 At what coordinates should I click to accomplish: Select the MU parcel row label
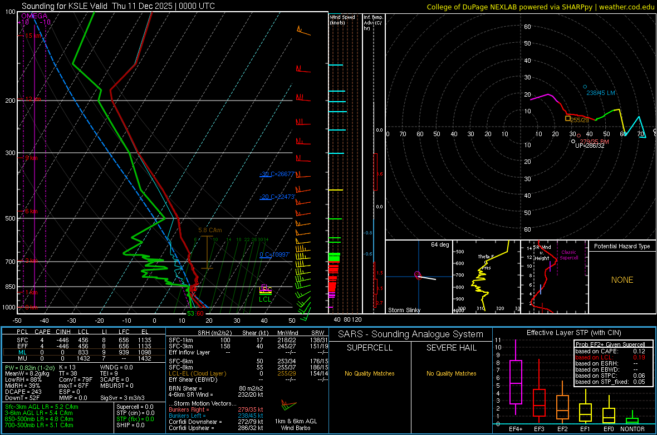click(22, 358)
